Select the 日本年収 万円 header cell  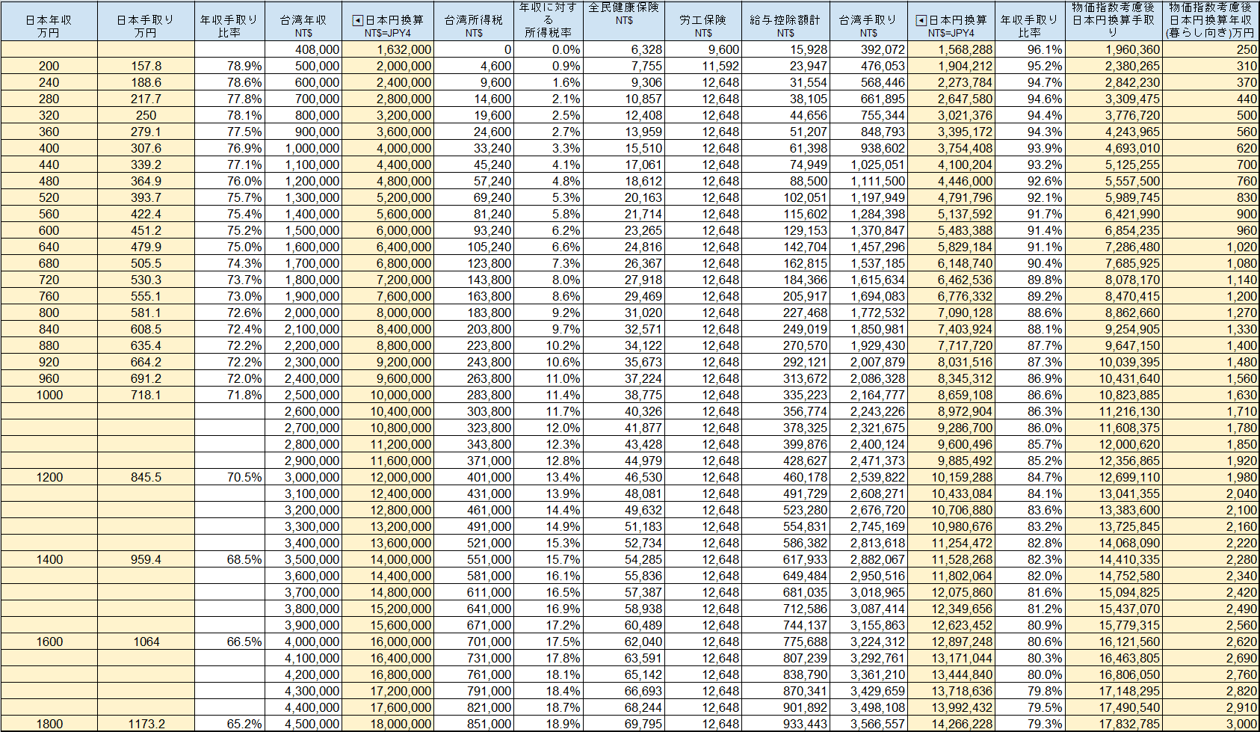pyautogui.click(x=49, y=21)
